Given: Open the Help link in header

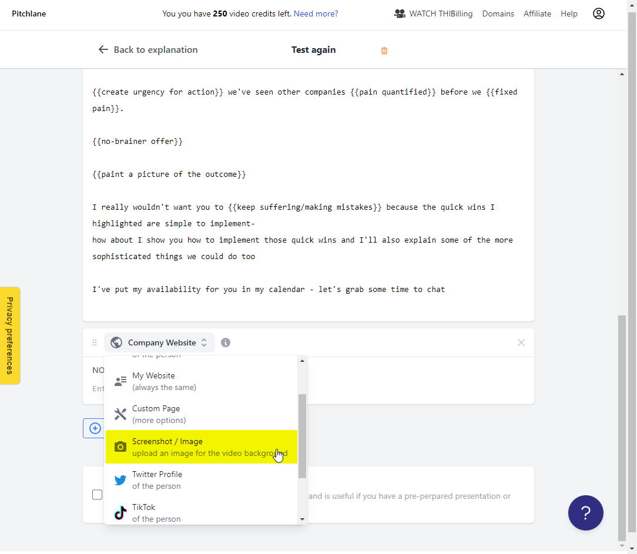Looking at the screenshot, I should (x=569, y=14).
